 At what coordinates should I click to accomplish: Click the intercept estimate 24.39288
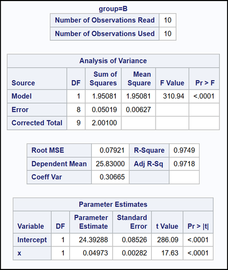(x=93, y=240)
